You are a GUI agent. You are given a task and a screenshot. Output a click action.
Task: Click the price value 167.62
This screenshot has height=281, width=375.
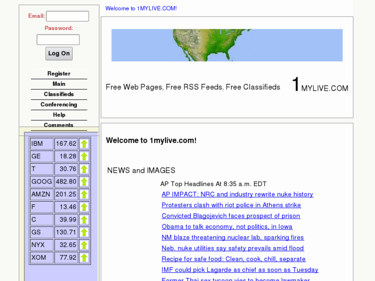pos(66,144)
